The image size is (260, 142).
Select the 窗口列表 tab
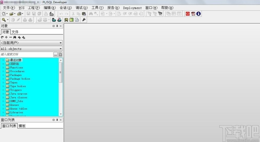tap(9, 126)
